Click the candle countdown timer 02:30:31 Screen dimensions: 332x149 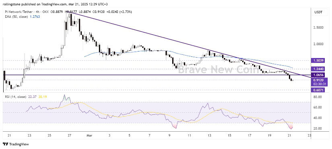point(319,84)
